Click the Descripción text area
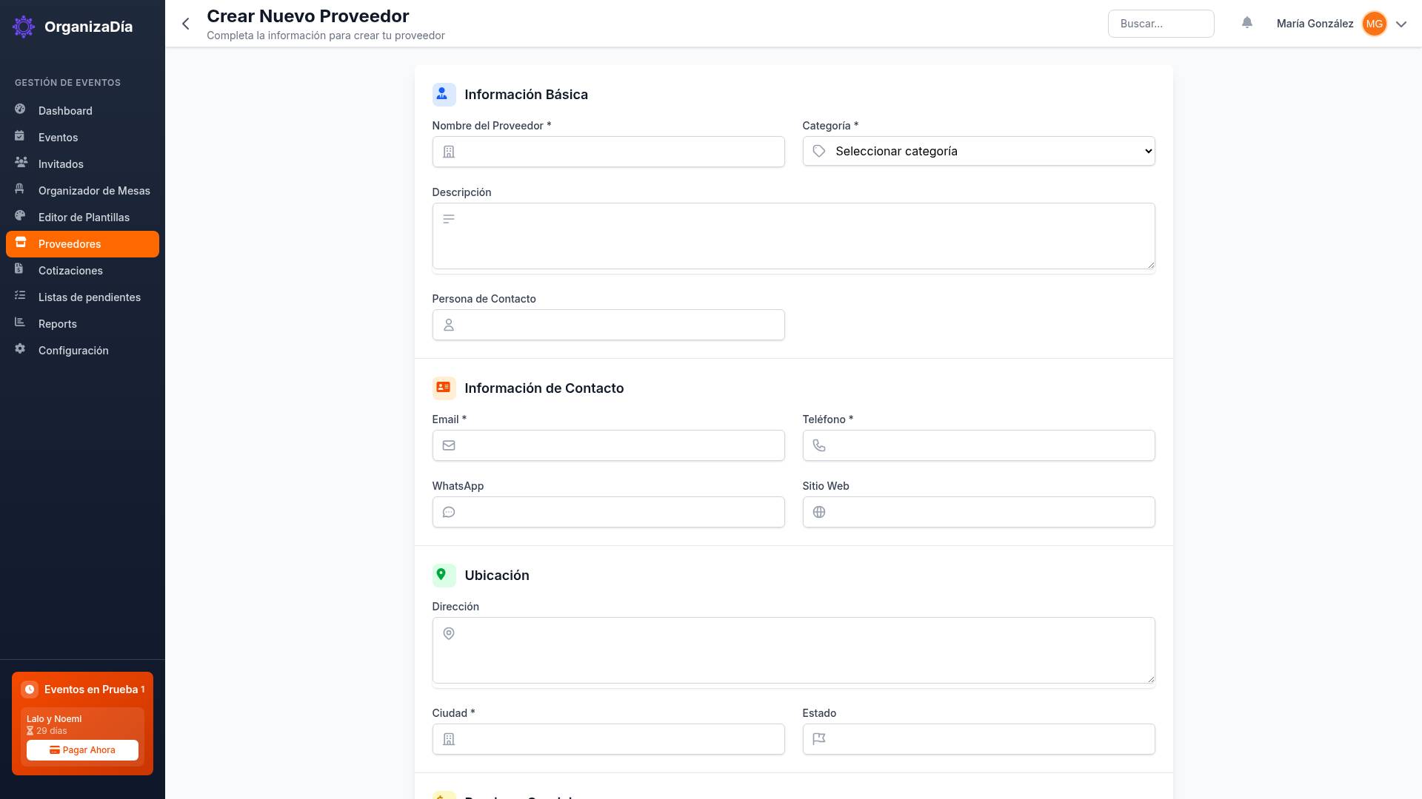The height and width of the screenshot is (799, 1422). tap(792, 236)
